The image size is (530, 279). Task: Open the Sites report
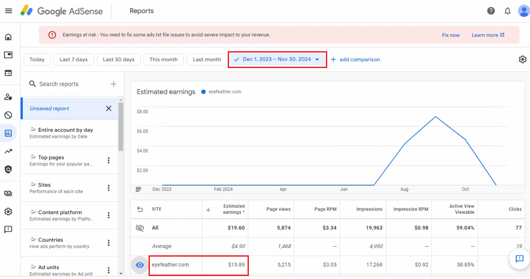tap(69, 188)
